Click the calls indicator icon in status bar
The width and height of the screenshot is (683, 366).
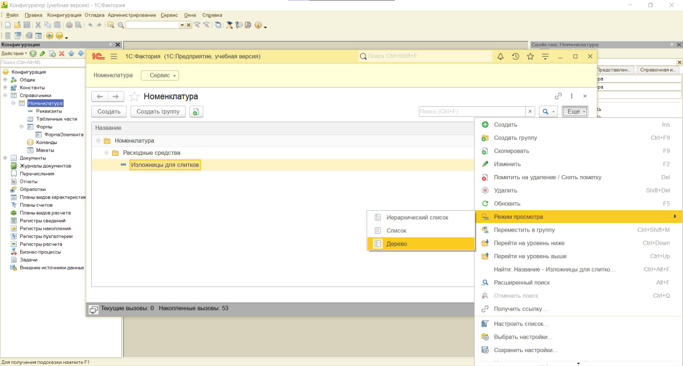93,309
